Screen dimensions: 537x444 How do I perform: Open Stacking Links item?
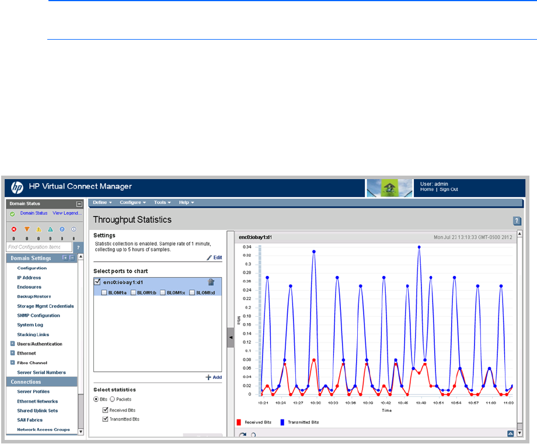(x=33, y=334)
